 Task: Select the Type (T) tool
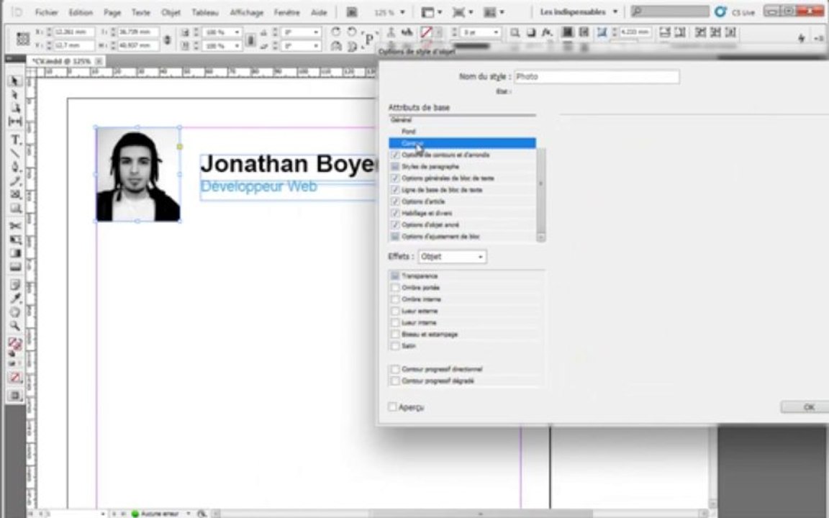(15, 140)
